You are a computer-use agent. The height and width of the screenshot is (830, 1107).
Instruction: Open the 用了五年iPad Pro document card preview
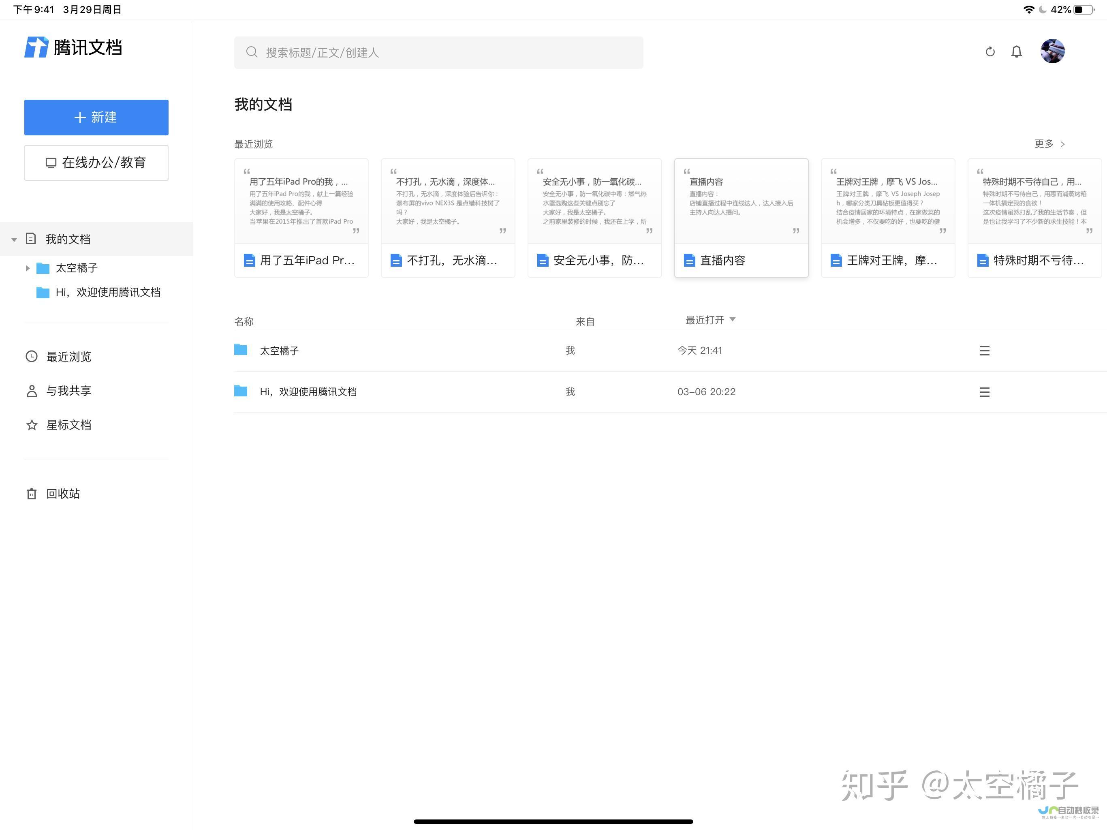point(301,201)
